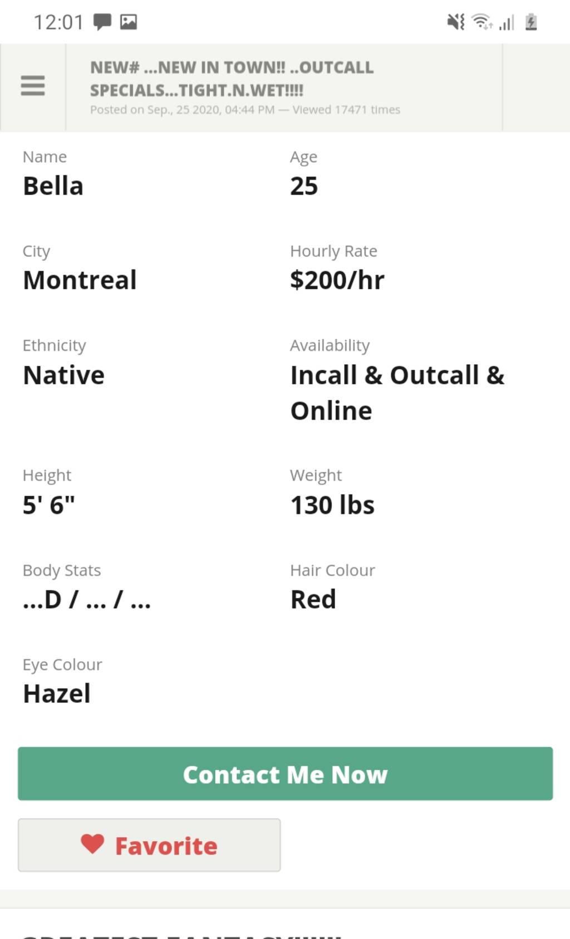
Task: Tap the city value Montreal
Action: tap(80, 280)
